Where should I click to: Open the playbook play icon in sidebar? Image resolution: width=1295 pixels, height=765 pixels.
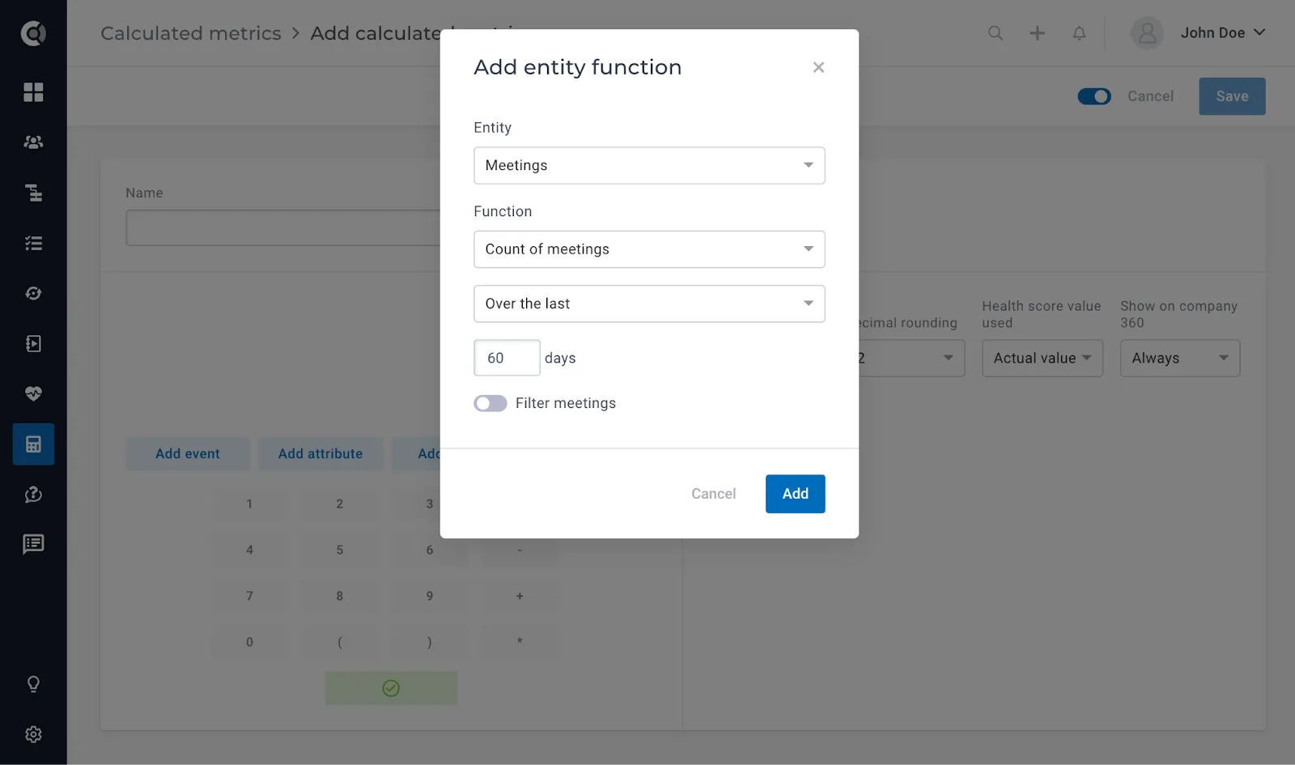pos(33,343)
